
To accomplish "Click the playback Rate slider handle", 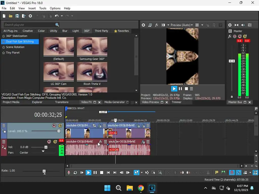I will pos(44,172).
